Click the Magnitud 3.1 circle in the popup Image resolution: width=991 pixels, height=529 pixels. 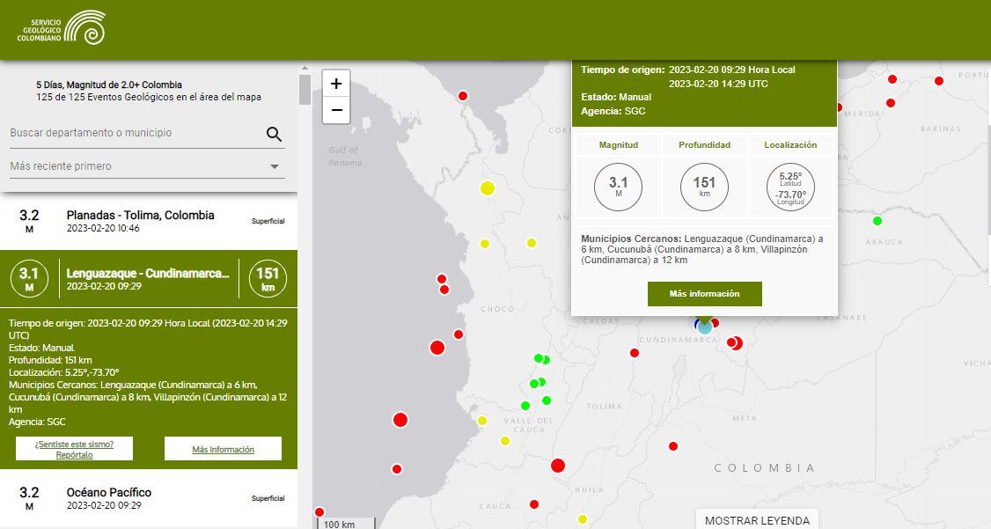click(618, 187)
